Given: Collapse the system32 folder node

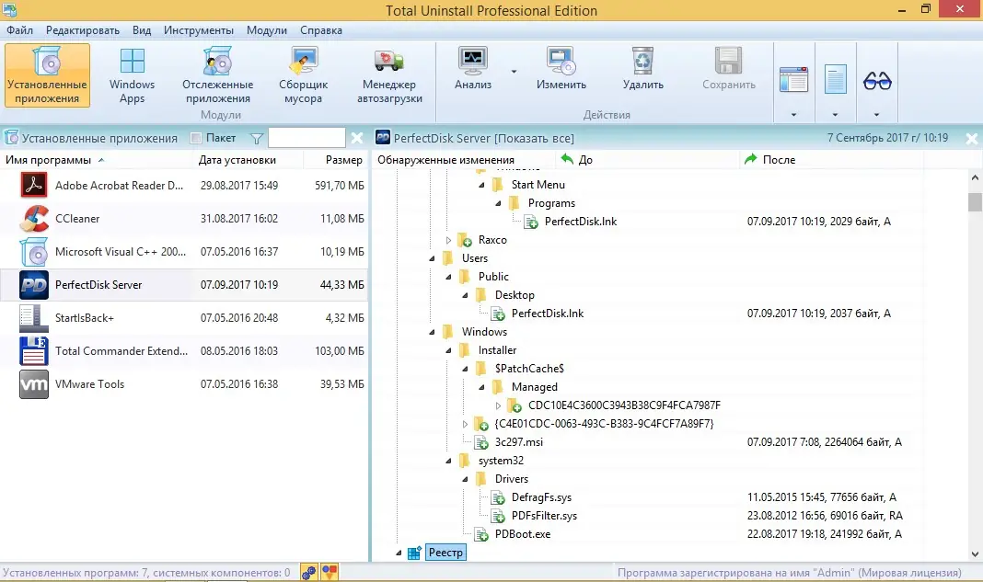Looking at the screenshot, I should click(448, 461).
